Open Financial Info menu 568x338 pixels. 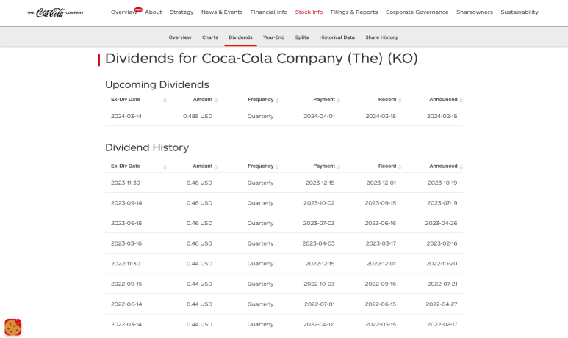[269, 12]
